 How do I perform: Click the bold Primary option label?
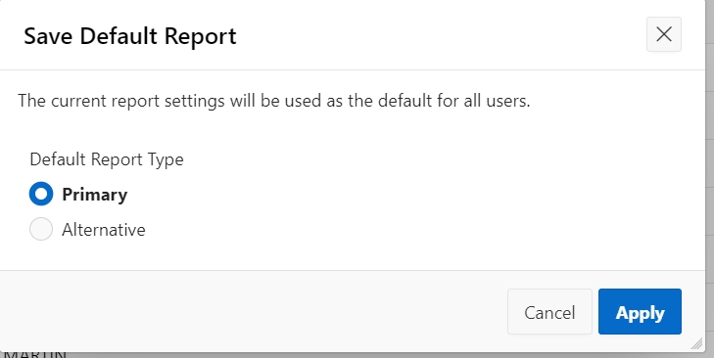pyautogui.click(x=95, y=195)
